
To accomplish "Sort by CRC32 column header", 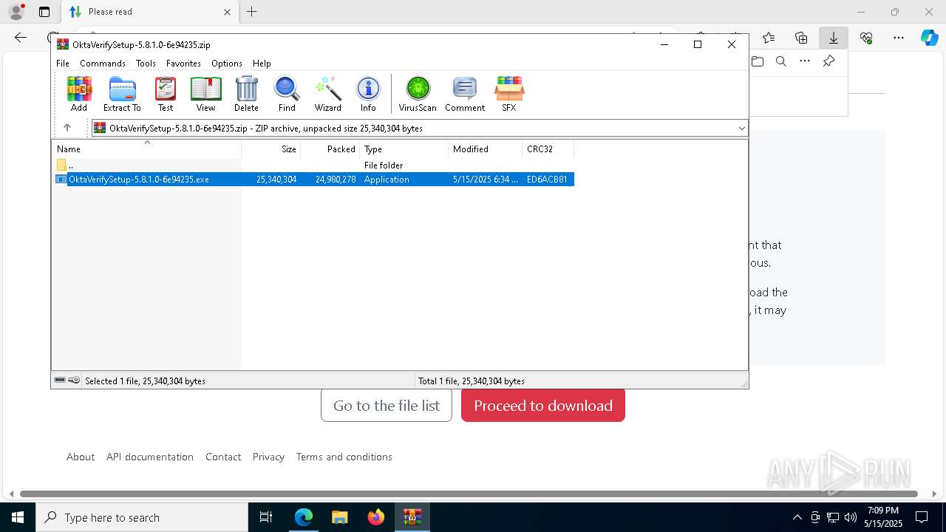I will [548, 149].
